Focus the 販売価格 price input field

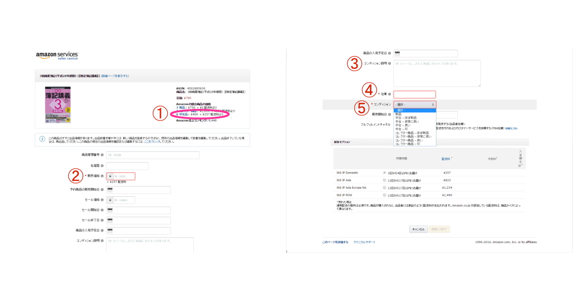[x=124, y=176]
